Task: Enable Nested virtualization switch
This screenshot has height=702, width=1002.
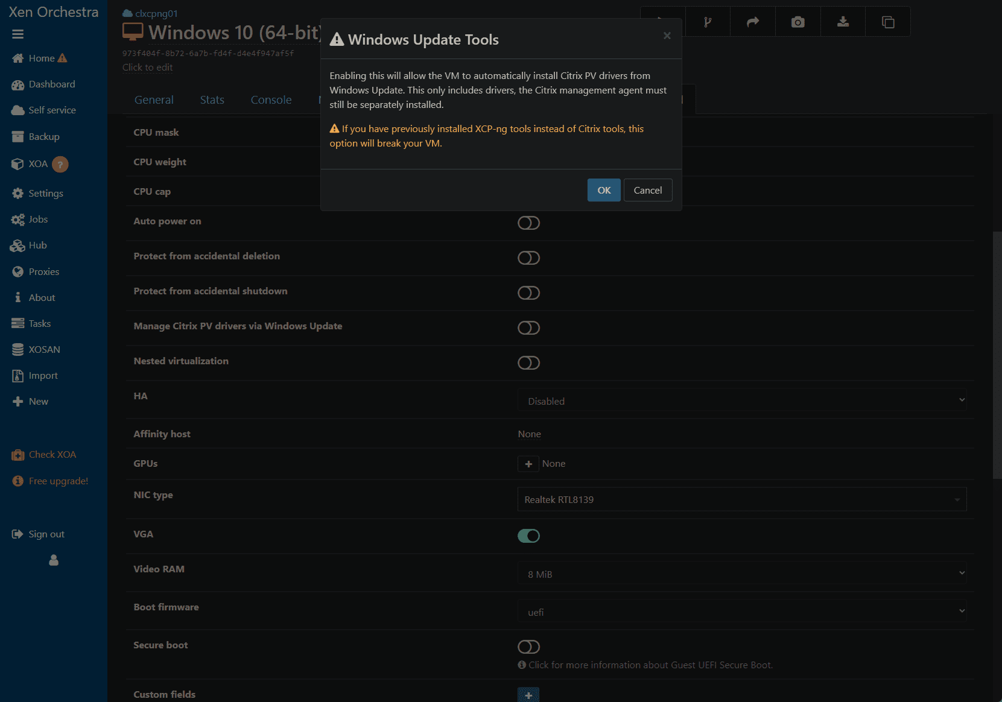Action: (528, 363)
